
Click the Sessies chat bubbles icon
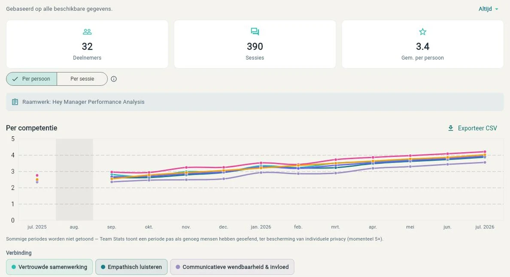(x=255, y=31)
